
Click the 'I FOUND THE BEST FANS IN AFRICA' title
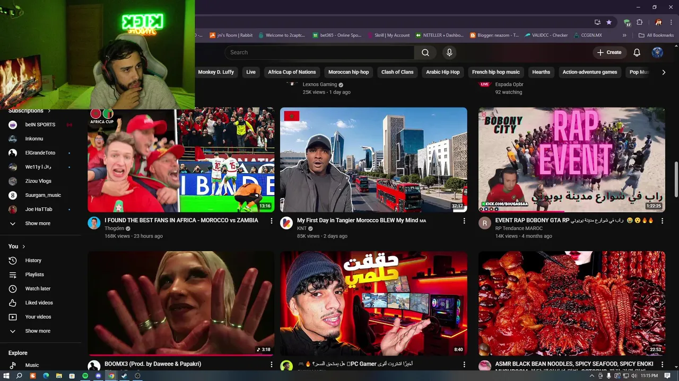181,220
